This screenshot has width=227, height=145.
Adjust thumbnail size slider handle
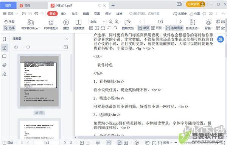(x=28, y=47)
